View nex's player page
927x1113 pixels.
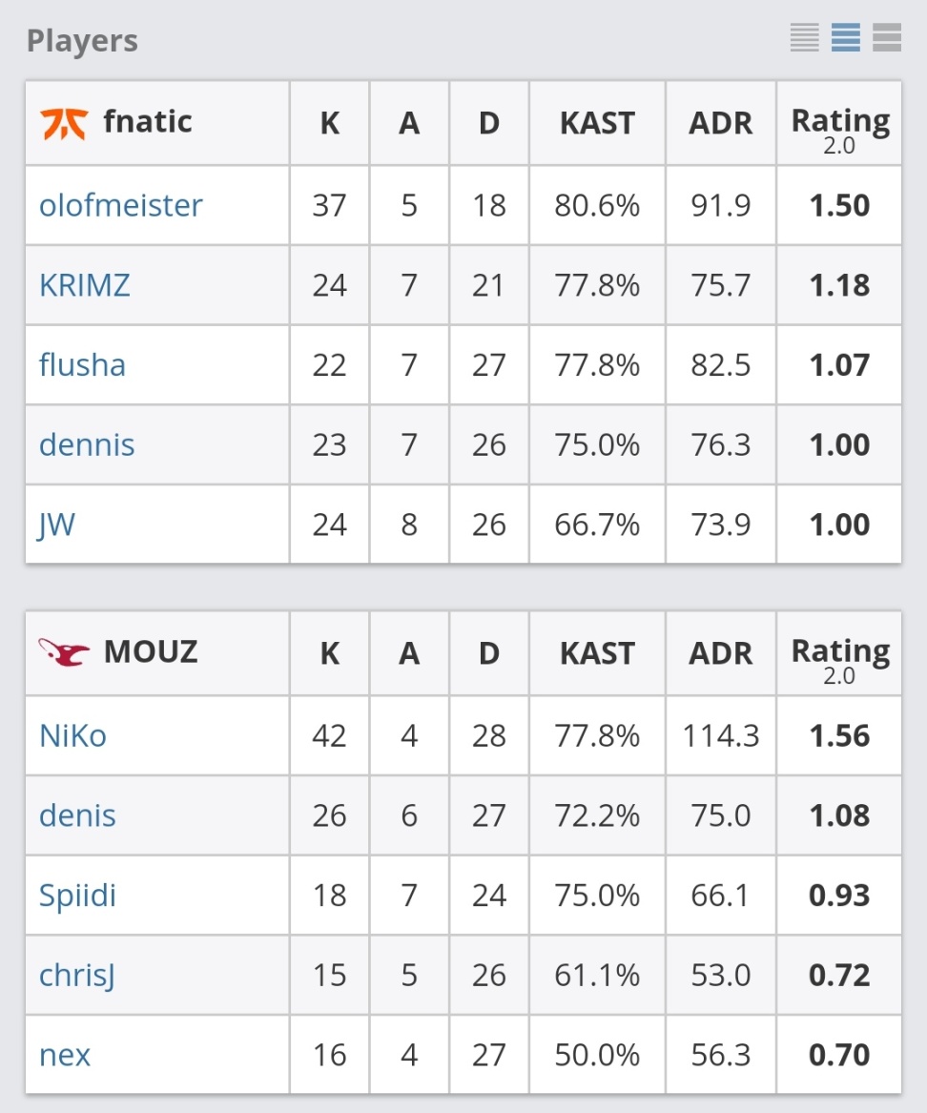pyautogui.click(x=65, y=1056)
